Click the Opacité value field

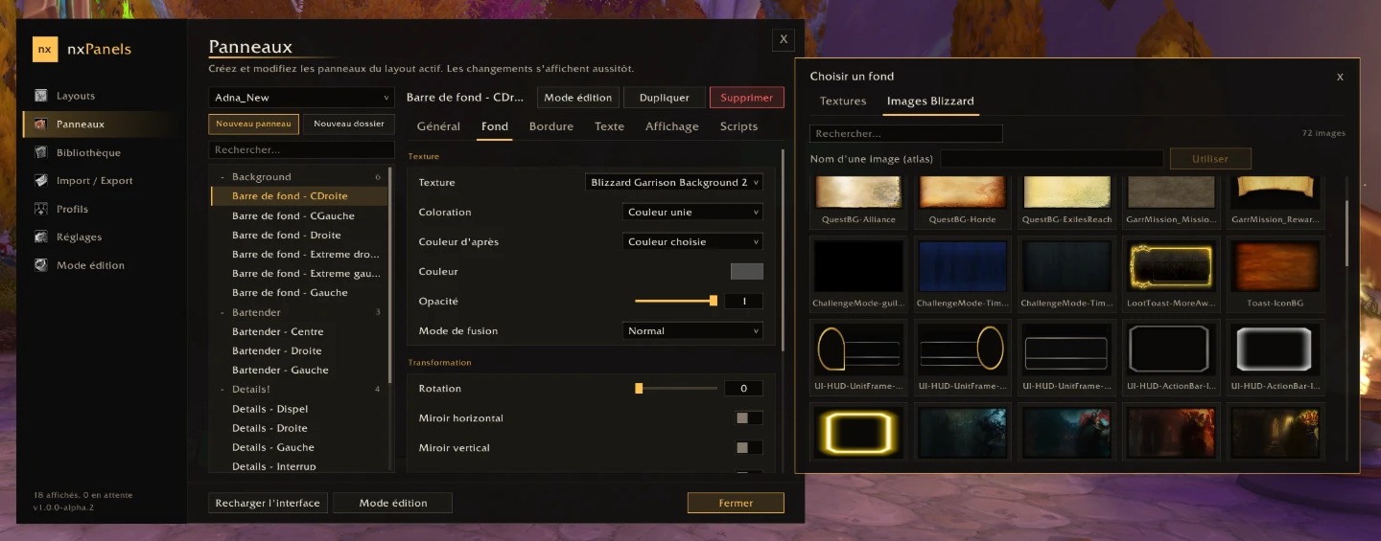[743, 301]
